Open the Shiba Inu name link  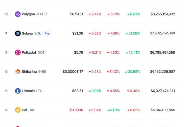click(29, 71)
